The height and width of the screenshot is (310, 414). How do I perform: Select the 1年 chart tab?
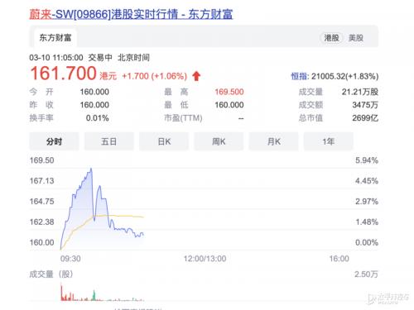pos(329,141)
